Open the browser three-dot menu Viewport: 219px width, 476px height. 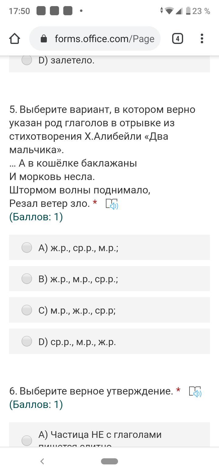pyautogui.click(x=202, y=39)
